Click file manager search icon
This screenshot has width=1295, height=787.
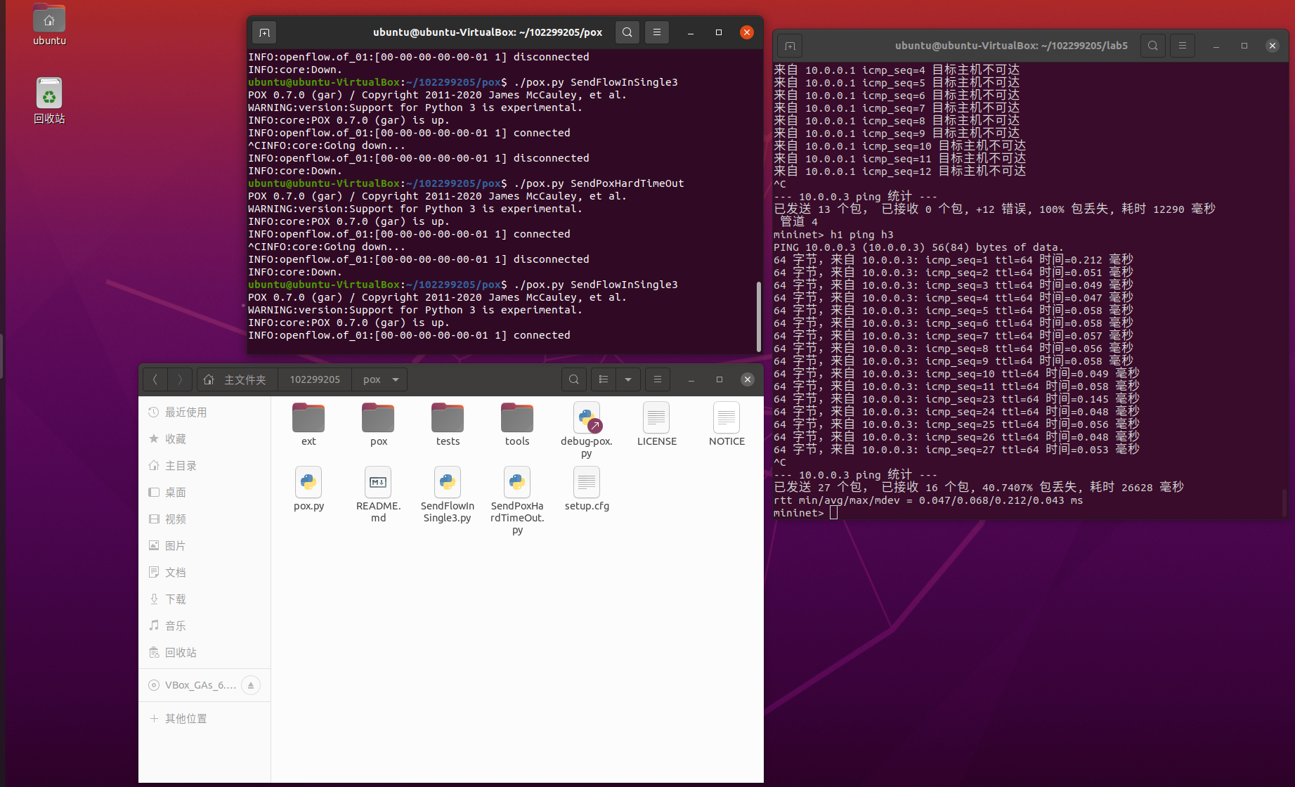coord(574,379)
